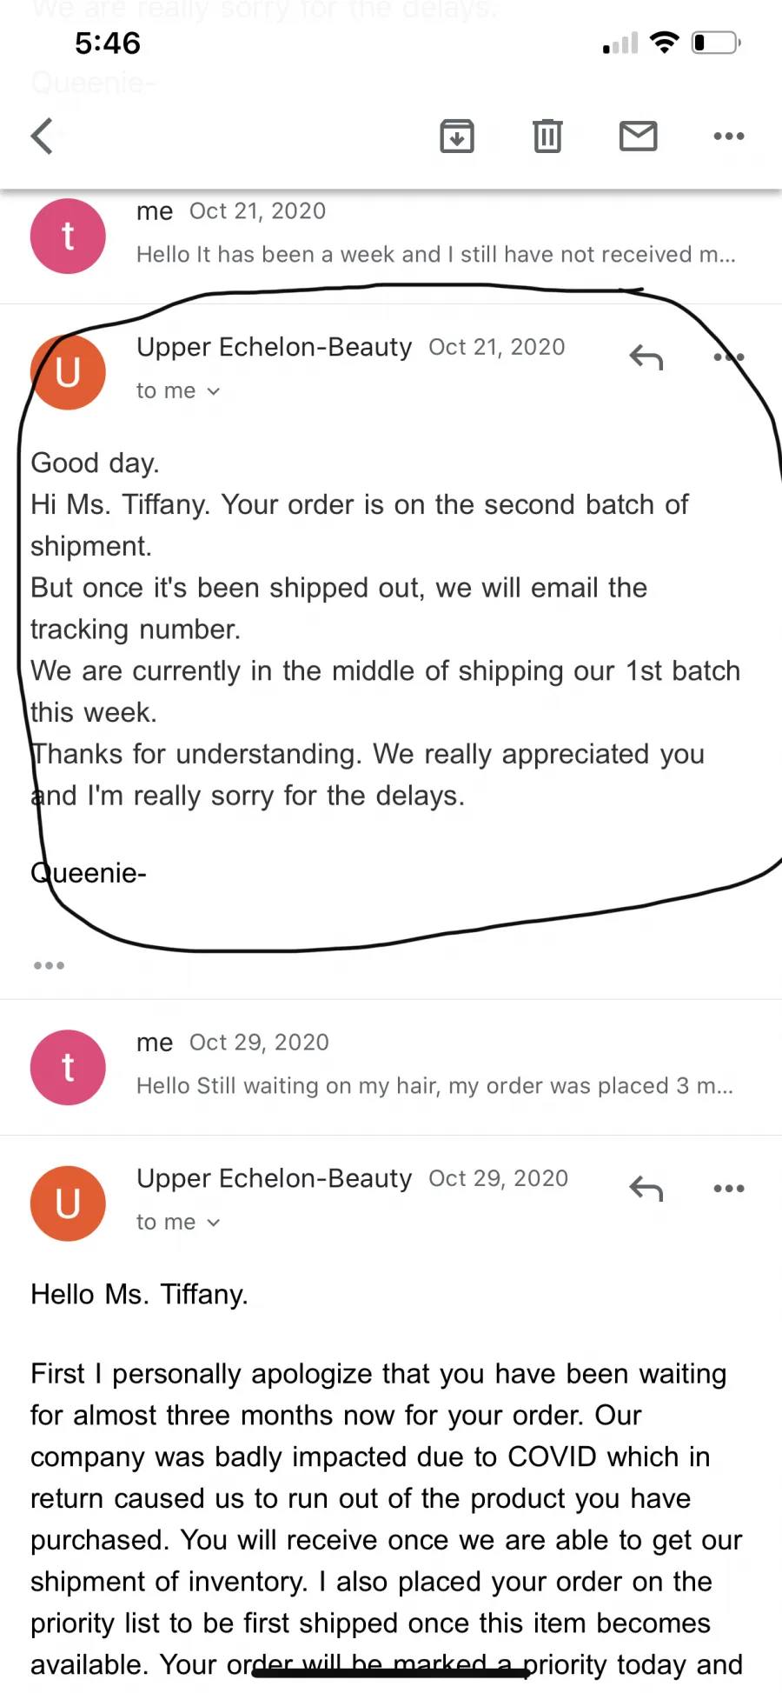Archive this conversation with the archive icon
The width and height of the screenshot is (782, 1693).
[457, 136]
